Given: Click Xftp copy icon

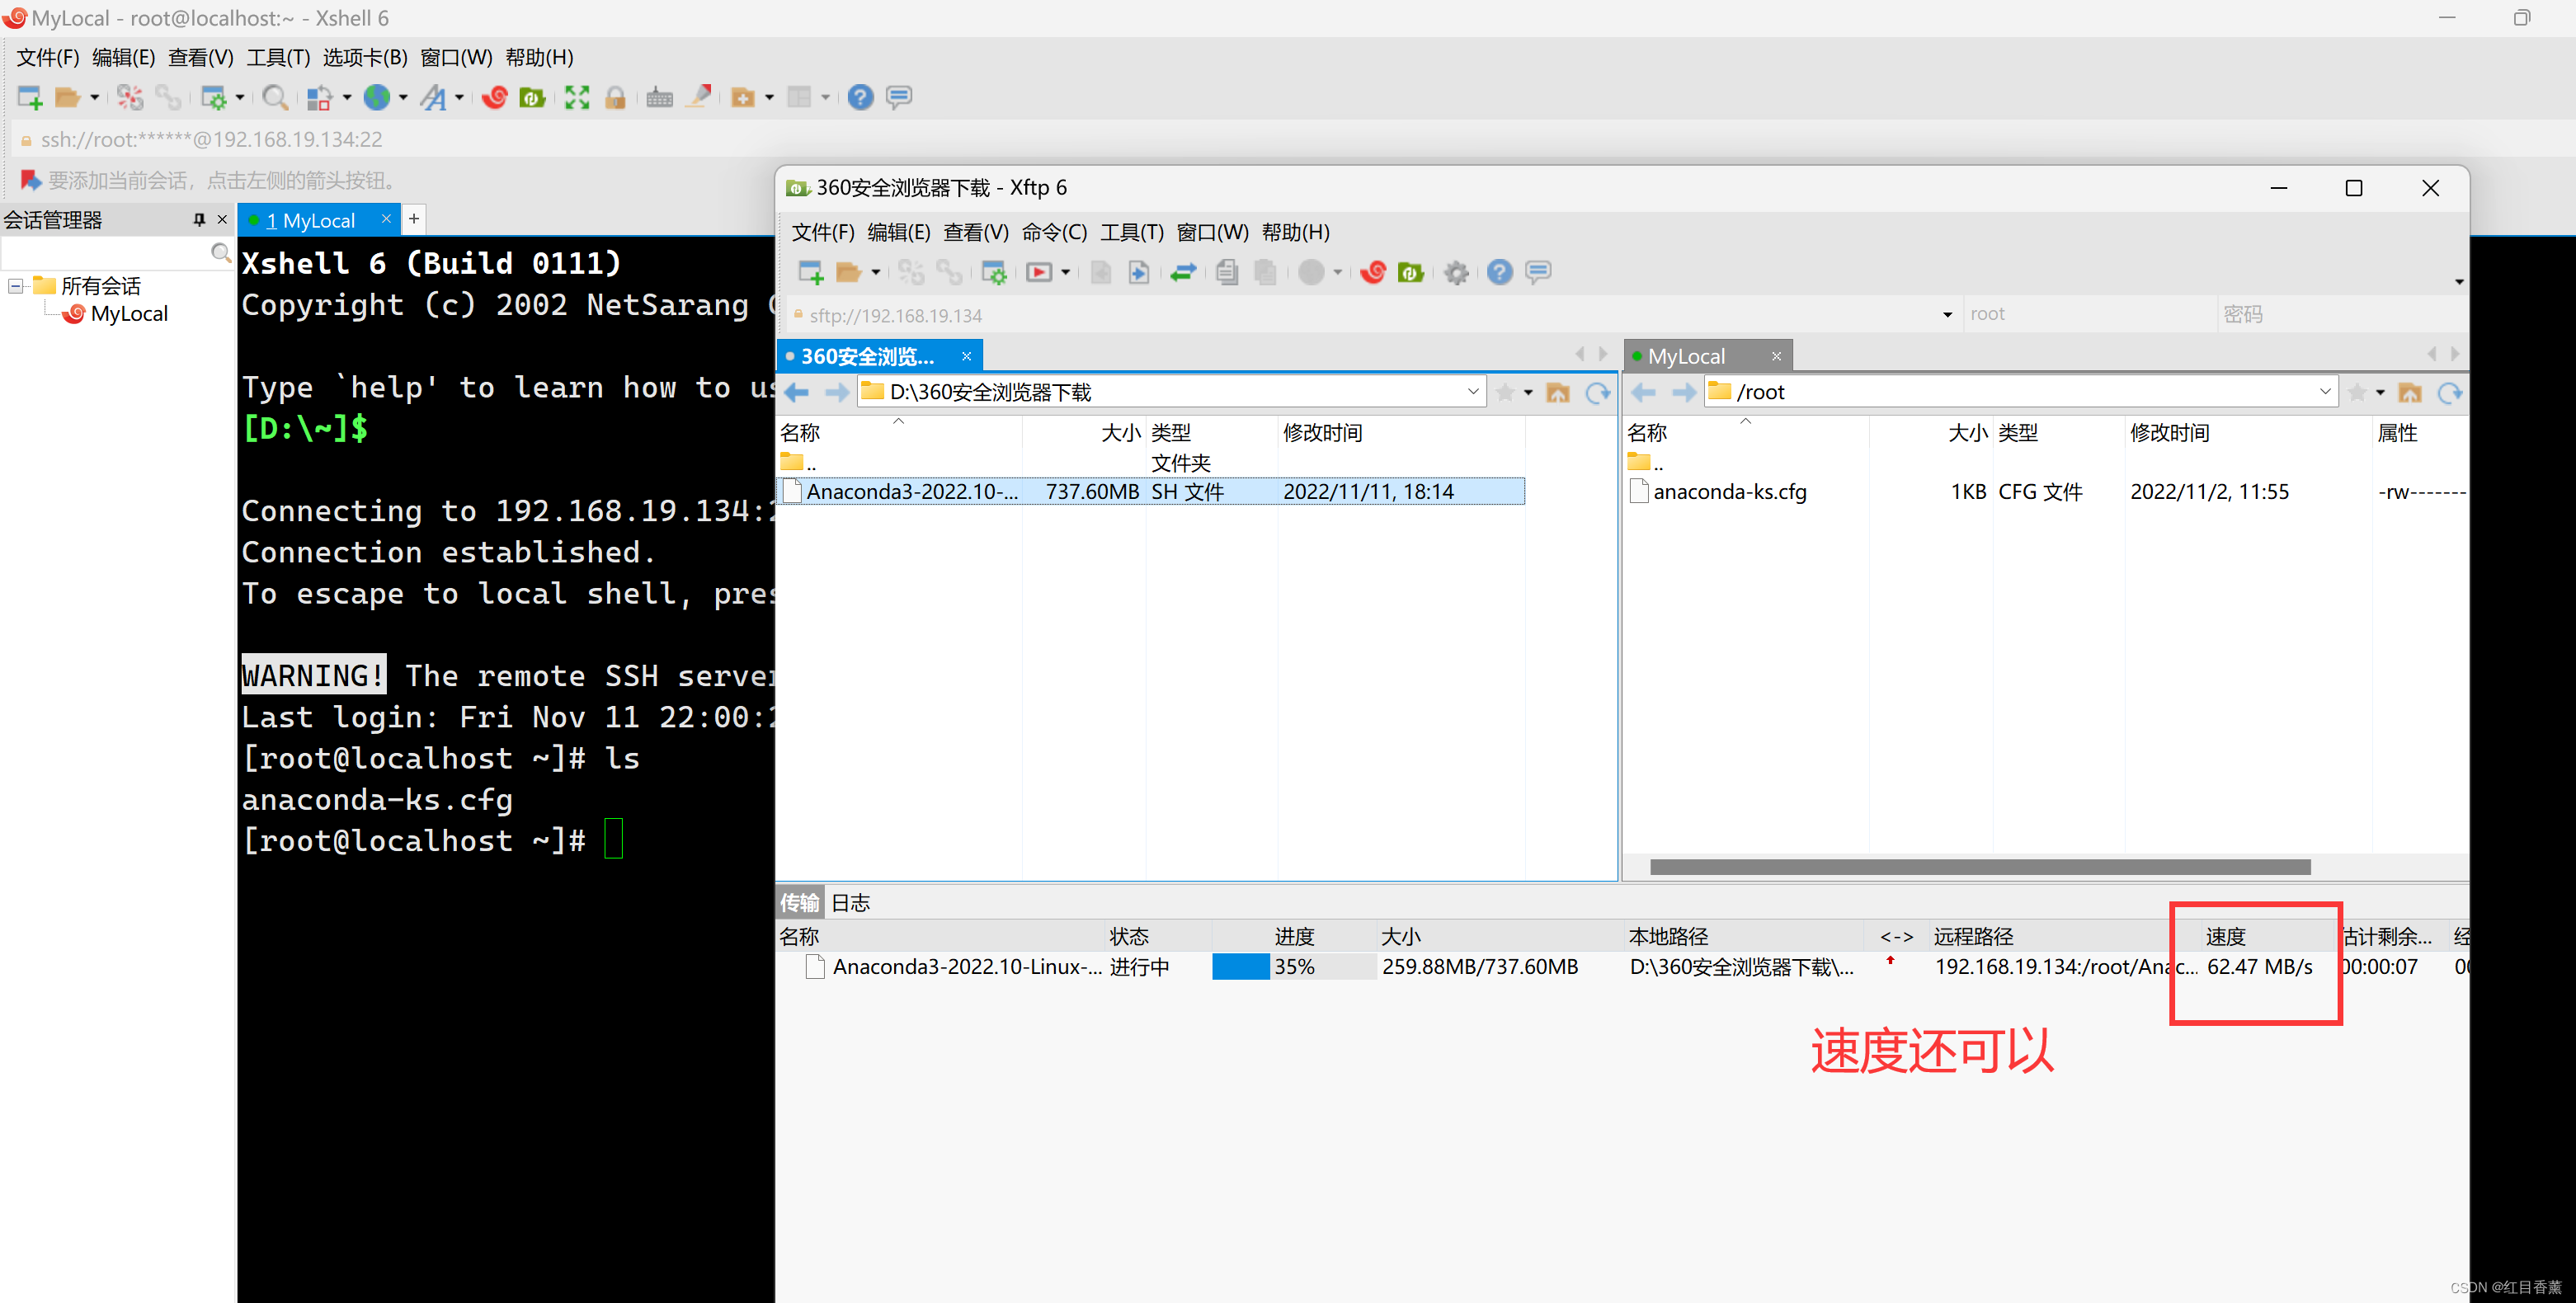Looking at the screenshot, I should coord(1228,272).
